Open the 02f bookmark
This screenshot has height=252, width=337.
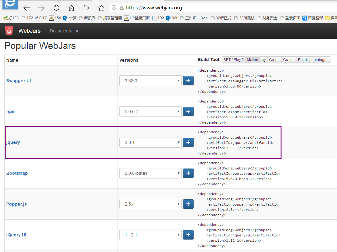point(172,18)
